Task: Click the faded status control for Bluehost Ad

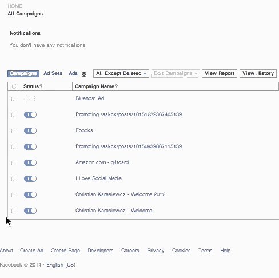Action: tap(30, 98)
